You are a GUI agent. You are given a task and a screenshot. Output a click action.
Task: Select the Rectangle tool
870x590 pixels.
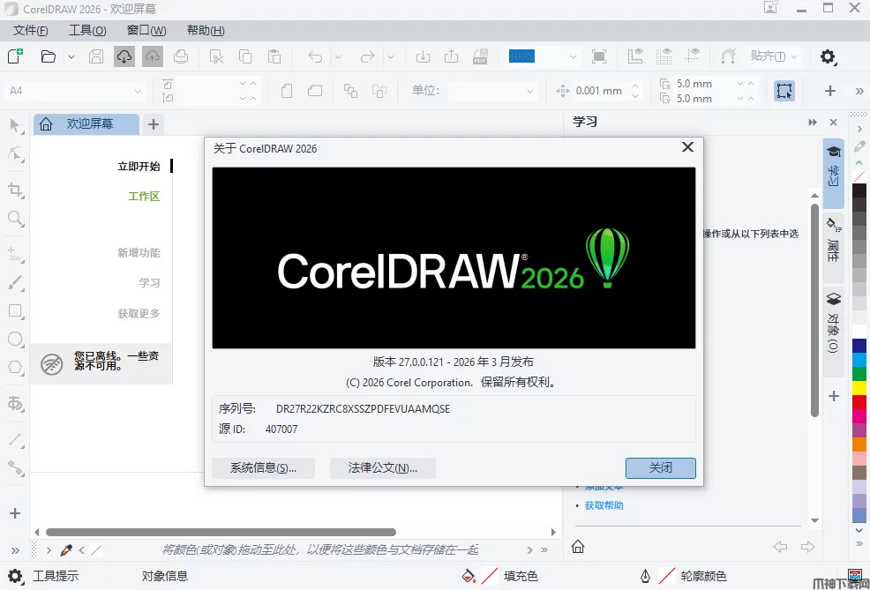click(15, 310)
